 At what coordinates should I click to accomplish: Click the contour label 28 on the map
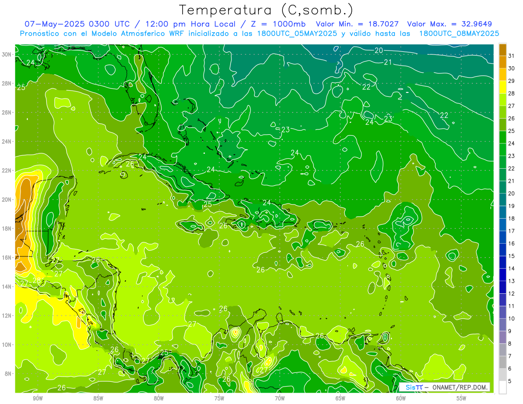click(x=37, y=281)
